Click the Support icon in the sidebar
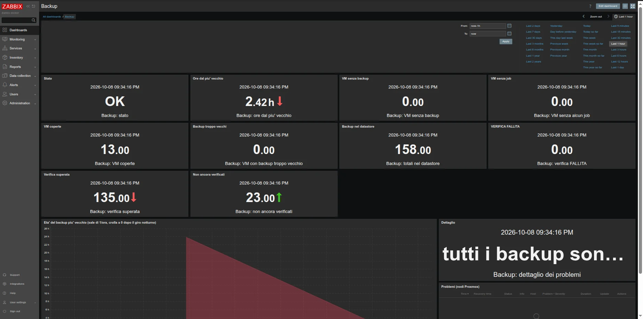 (4, 275)
